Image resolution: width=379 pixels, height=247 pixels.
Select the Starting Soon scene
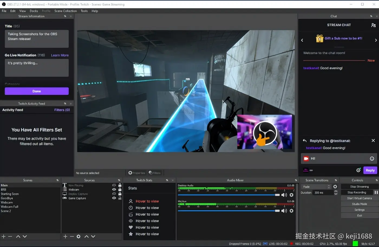10,194
